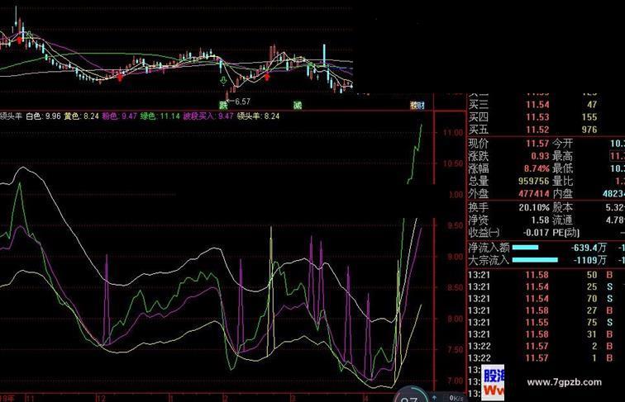
Task: Click the 最高 label
Action: [x=563, y=156]
